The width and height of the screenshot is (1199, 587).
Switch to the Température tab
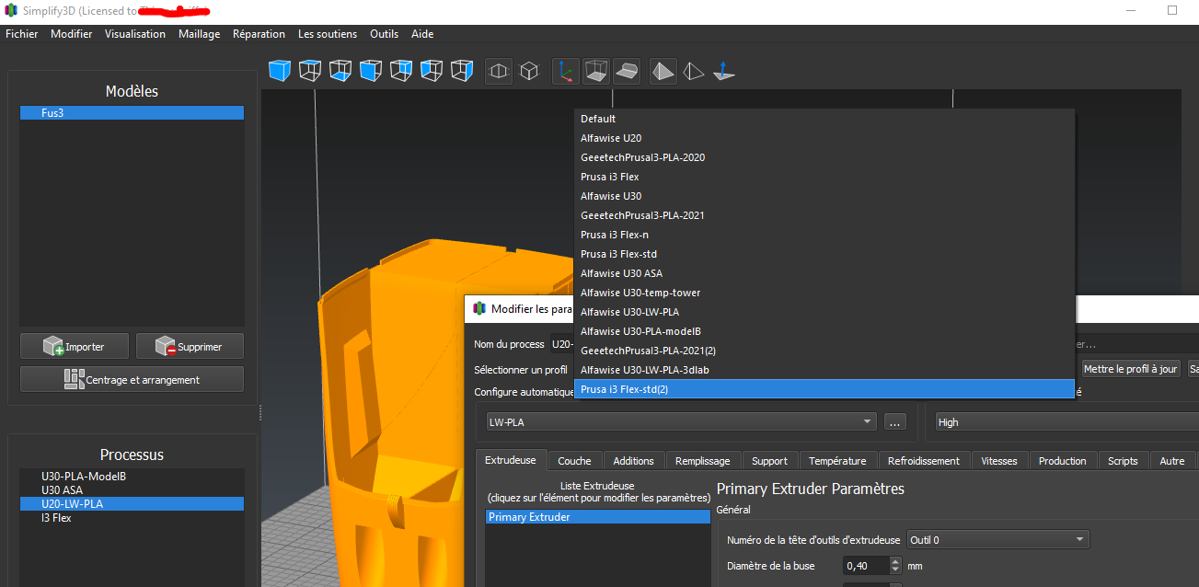837,461
